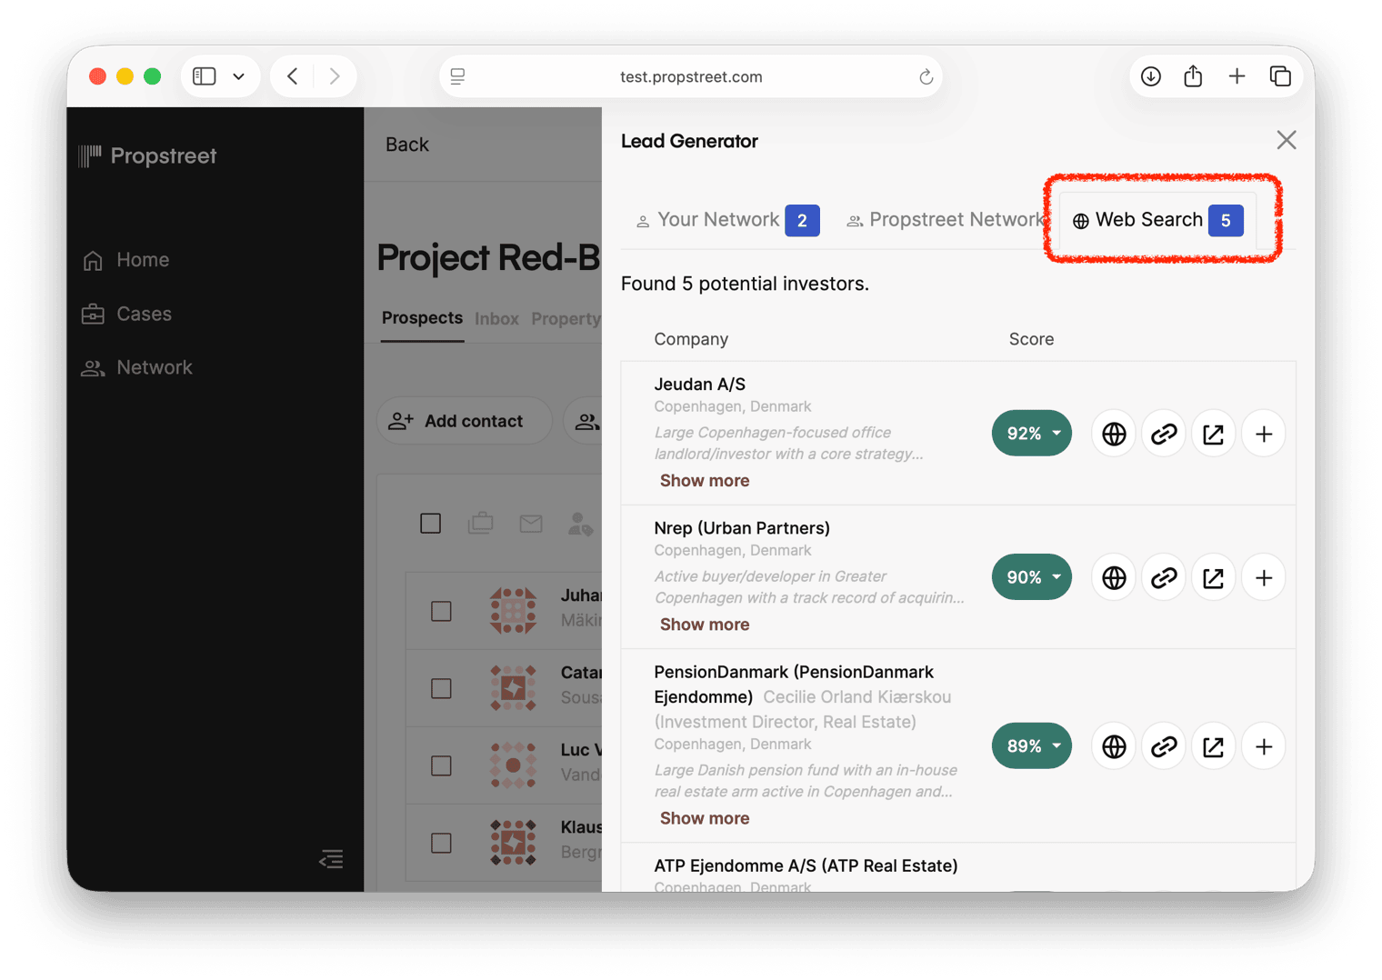Switch to Propstreet Network tab
1382x980 pixels.
946,220
